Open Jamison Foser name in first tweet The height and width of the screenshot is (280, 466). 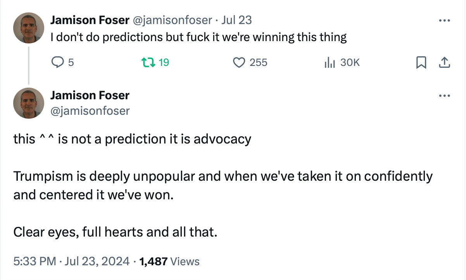[x=90, y=20]
